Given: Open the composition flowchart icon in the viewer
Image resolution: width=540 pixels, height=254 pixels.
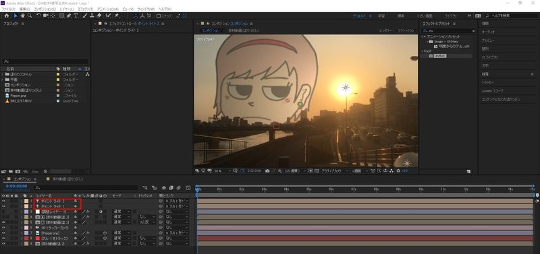Looking at the screenshot, I should tap(392, 171).
